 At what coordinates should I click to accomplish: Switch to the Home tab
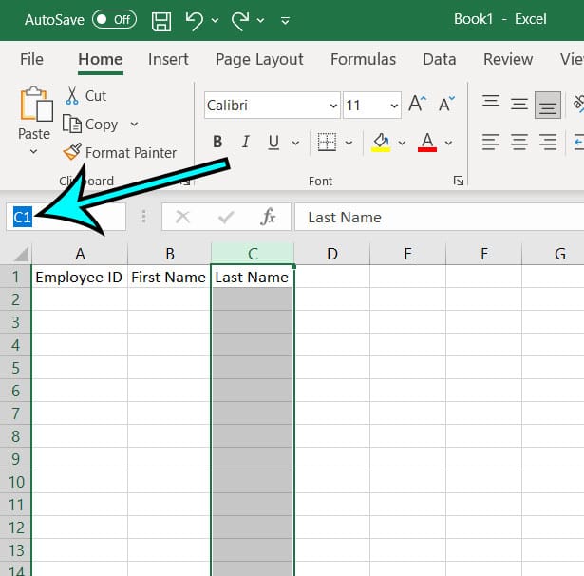[x=101, y=59]
